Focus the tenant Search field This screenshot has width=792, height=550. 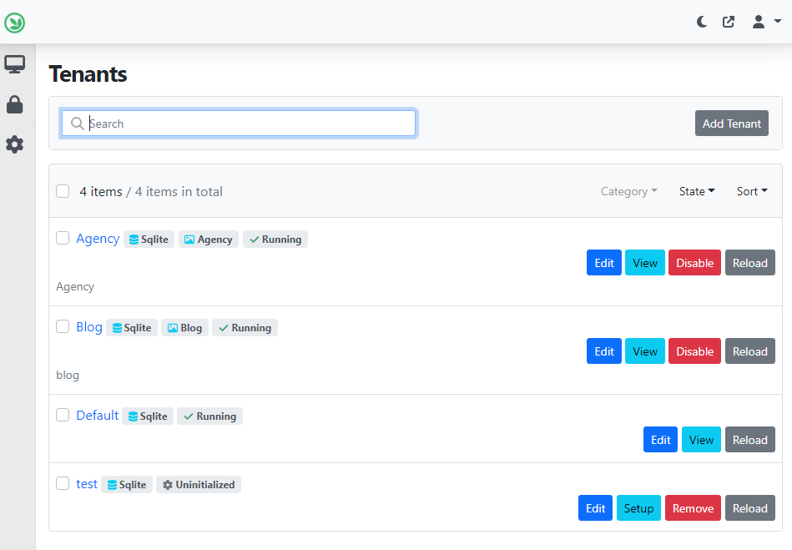pos(239,124)
